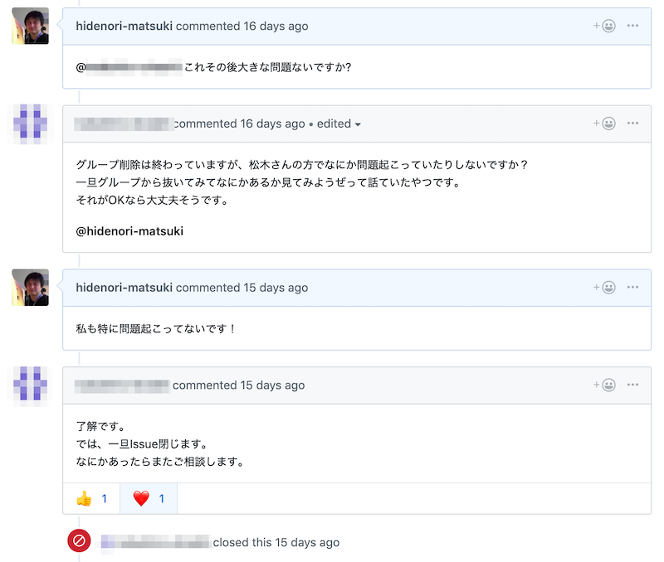Screen dimensions: 664x562
Task: Toggle the heart reaction
Action: click(x=149, y=498)
